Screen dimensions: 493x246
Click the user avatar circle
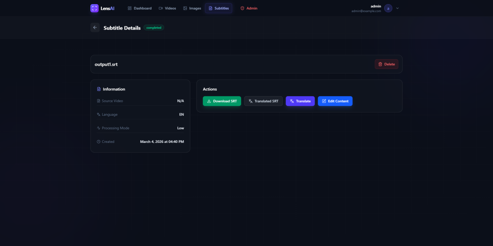(388, 8)
